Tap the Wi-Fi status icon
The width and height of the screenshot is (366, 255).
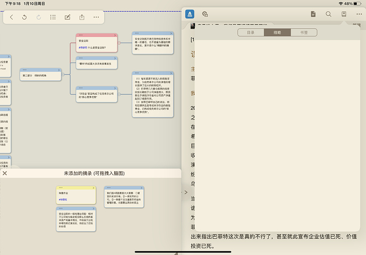tap(341, 4)
